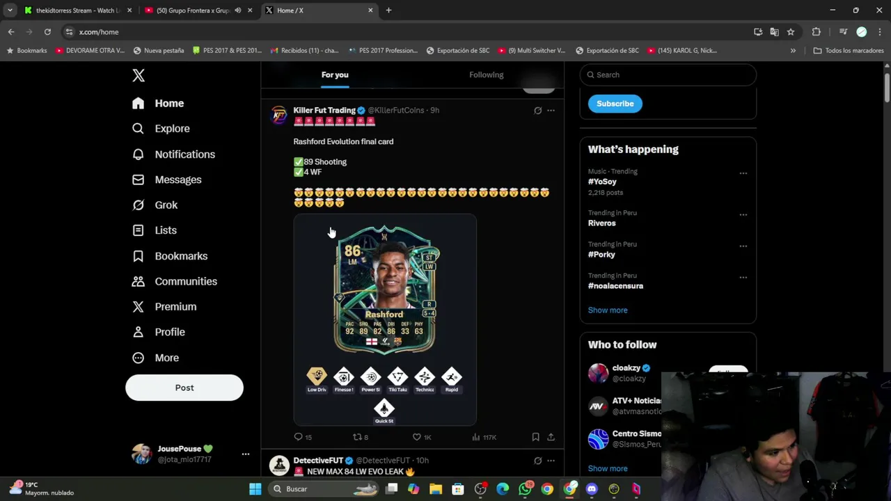Translate this page icon
This screenshot has height=501, width=891.
[x=774, y=32]
